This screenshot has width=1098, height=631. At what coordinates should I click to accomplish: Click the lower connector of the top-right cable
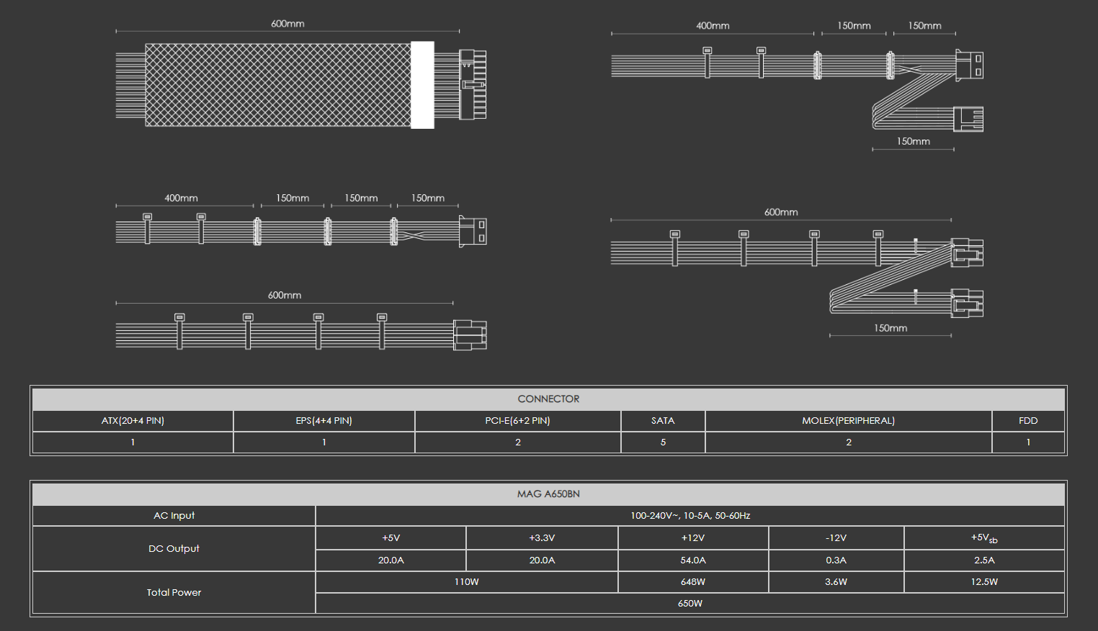(968, 119)
